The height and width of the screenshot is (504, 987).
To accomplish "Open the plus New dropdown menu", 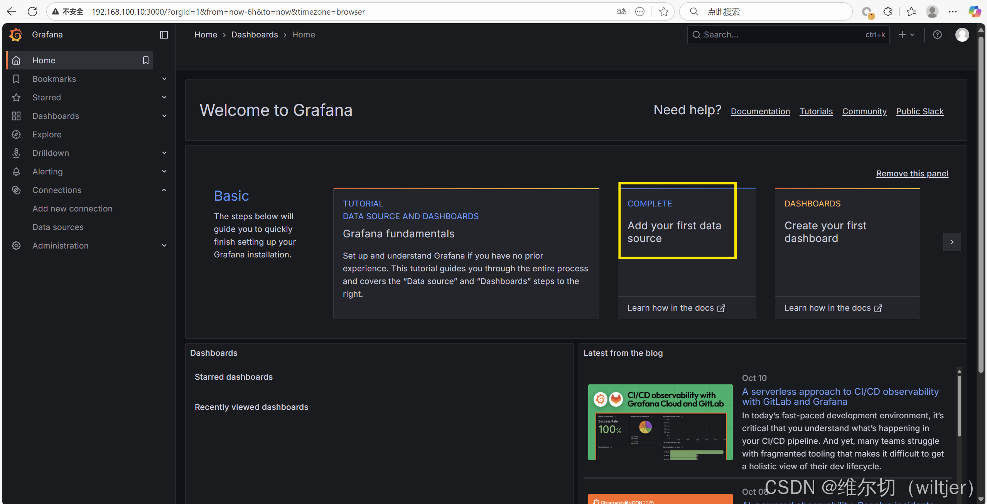I will [x=906, y=35].
